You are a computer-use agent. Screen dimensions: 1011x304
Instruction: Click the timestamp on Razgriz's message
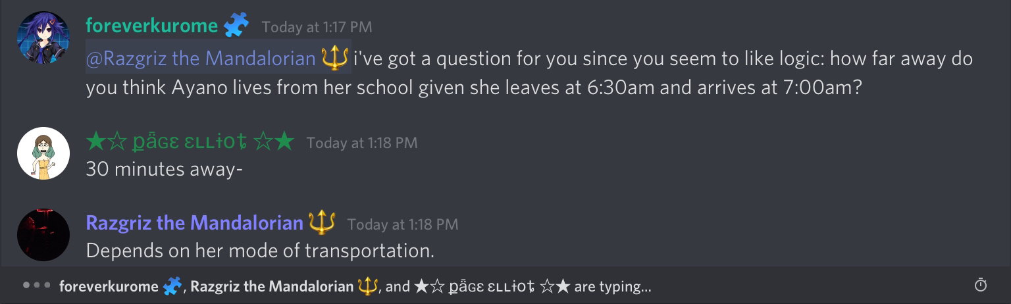[402, 224]
